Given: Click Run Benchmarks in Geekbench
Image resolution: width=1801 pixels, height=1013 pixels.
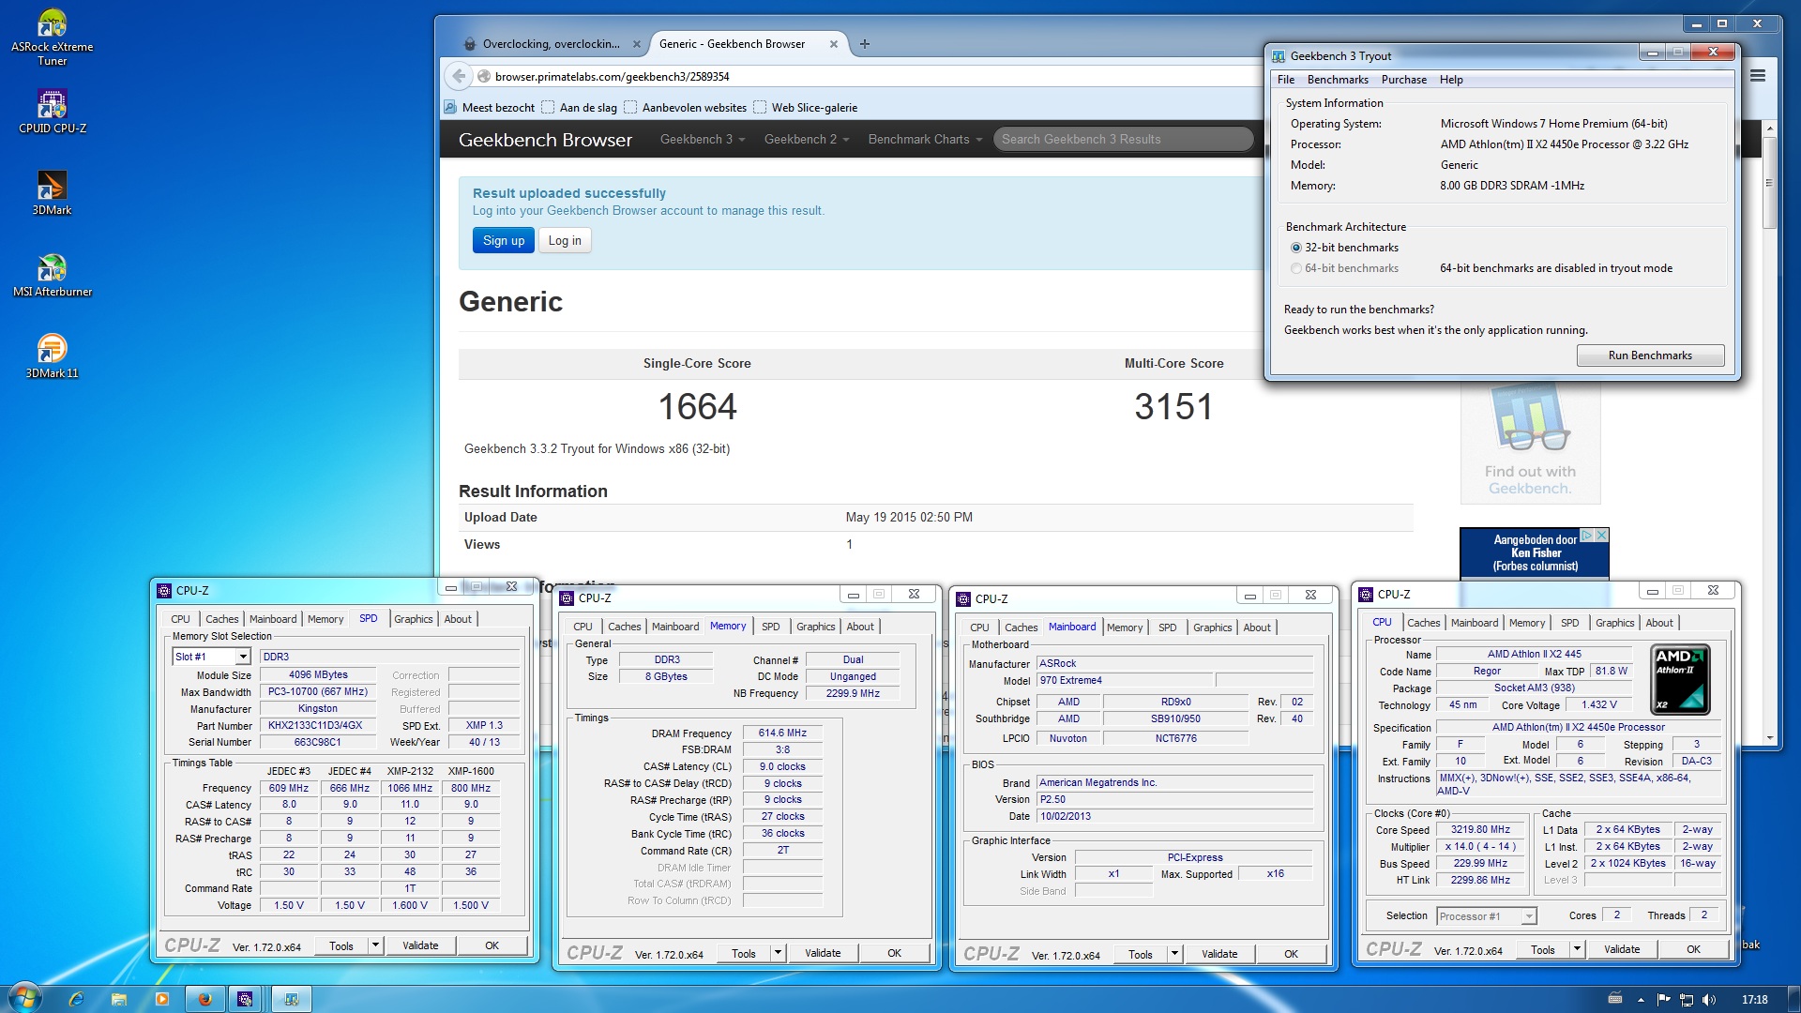Looking at the screenshot, I should [x=1650, y=355].
